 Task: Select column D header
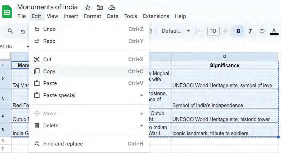coord(224,57)
